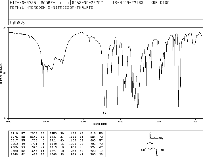Select peak table entry 1108

pos(76,140)
